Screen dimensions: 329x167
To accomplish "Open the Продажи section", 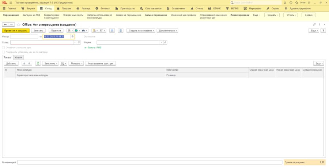I will (x=64, y=8).
